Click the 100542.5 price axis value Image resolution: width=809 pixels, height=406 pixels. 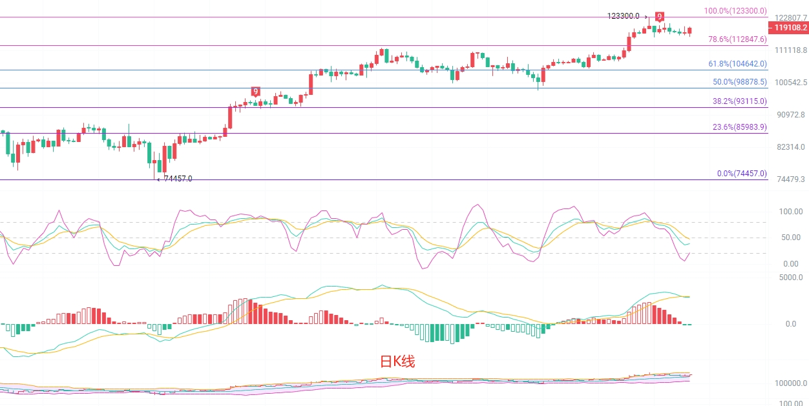pyautogui.click(x=790, y=83)
